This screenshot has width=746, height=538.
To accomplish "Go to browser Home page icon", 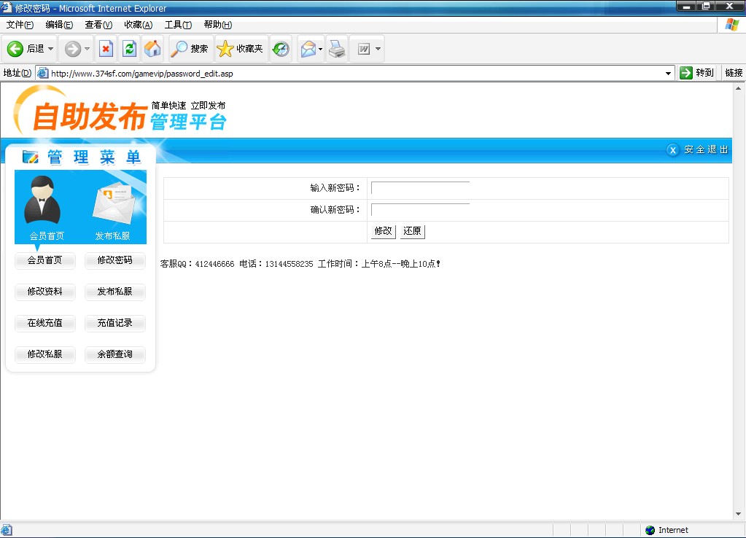I will 152,49.
